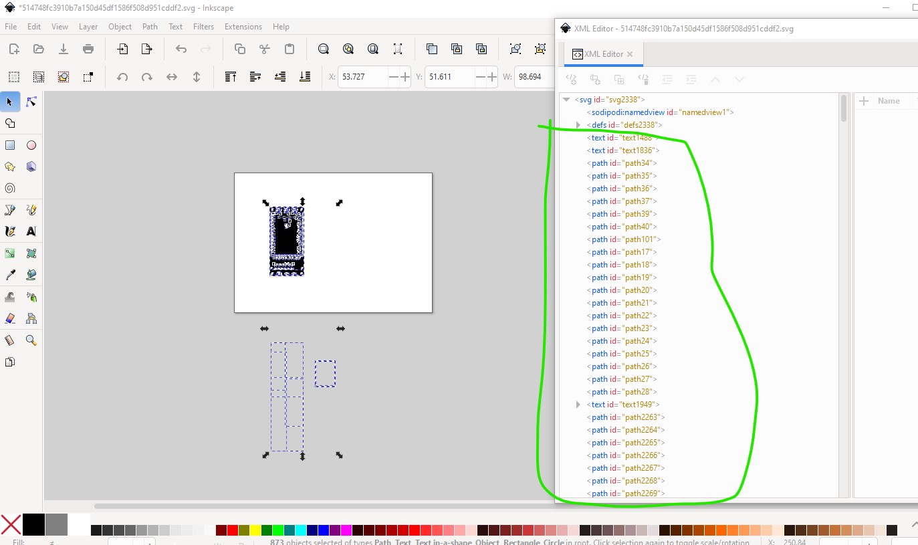Expand the text1949 node
This screenshot has height=545, width=918.
(x=579, y=405)
